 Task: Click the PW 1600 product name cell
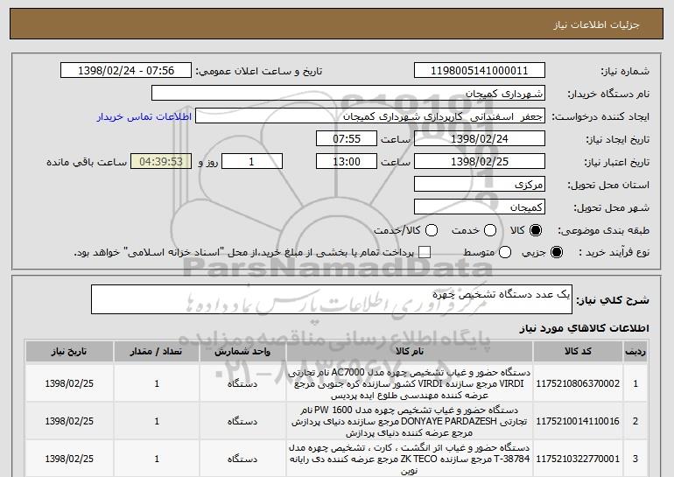[410, 421]
